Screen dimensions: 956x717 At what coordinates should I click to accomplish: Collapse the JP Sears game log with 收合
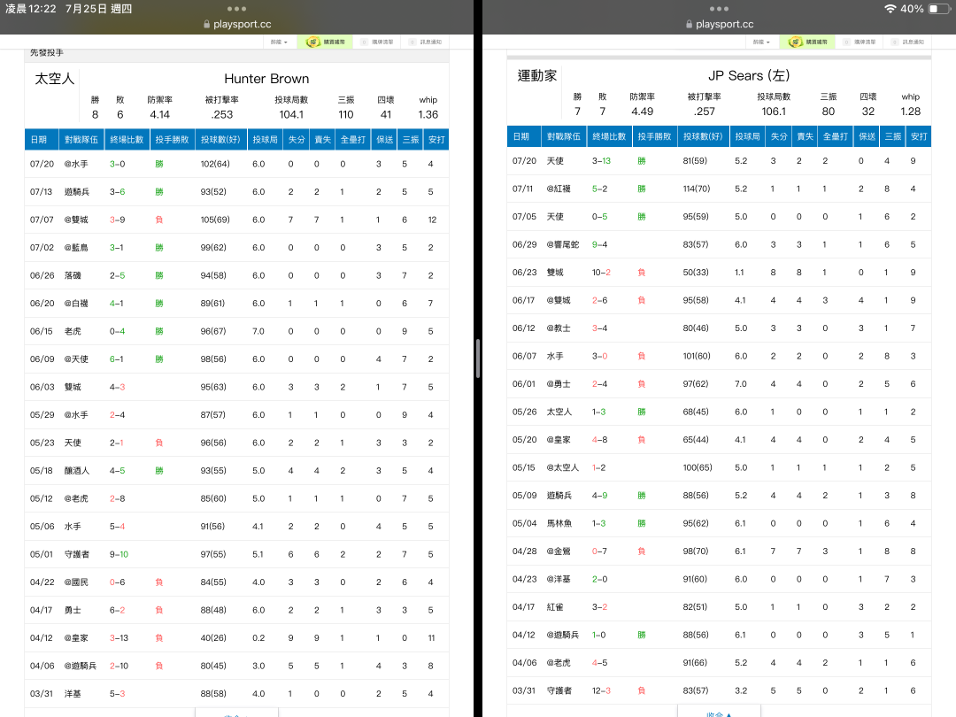pyautogui.click(x=719, y=713)
